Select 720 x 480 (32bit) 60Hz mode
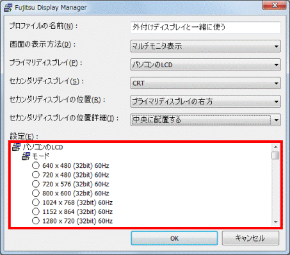Screen dimensions: 290x255 36,175
